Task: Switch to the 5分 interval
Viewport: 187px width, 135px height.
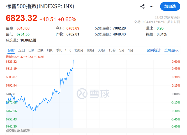Action: pos(122,50)
